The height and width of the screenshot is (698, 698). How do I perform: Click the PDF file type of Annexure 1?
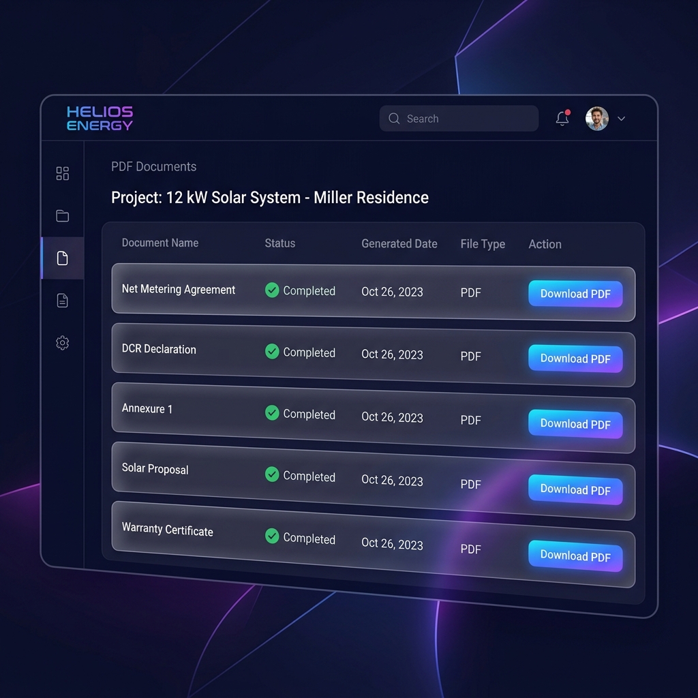coord(470,420)
